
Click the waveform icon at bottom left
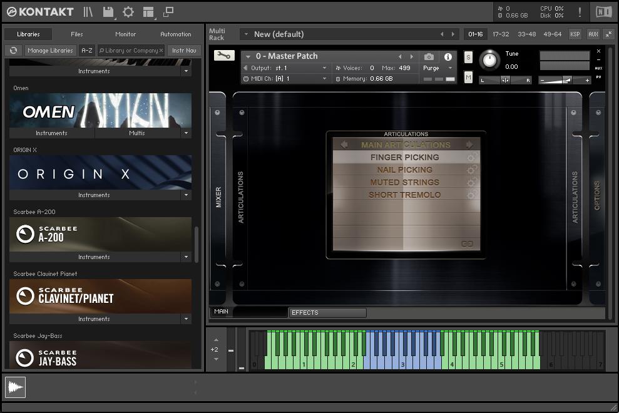click(15, 387)
